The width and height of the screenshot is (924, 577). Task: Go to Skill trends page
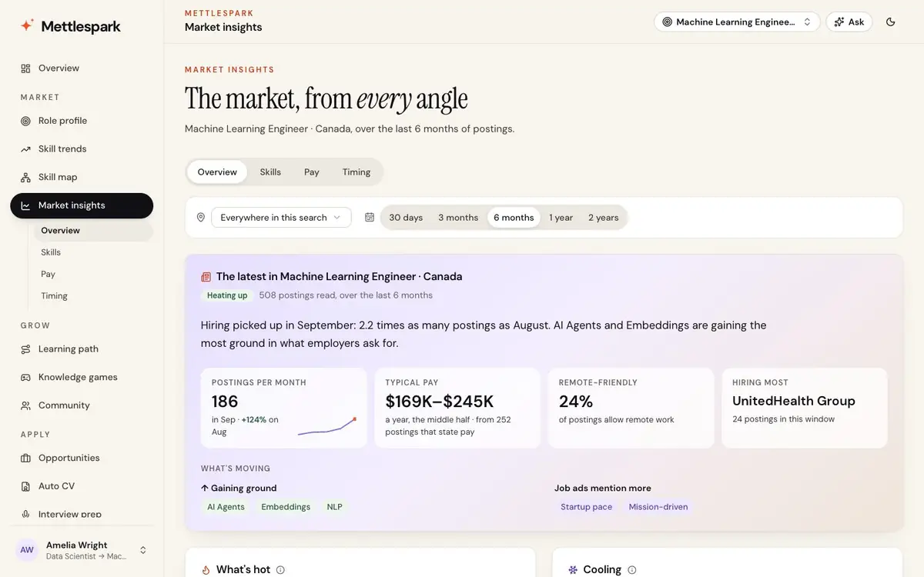[82, 149]
